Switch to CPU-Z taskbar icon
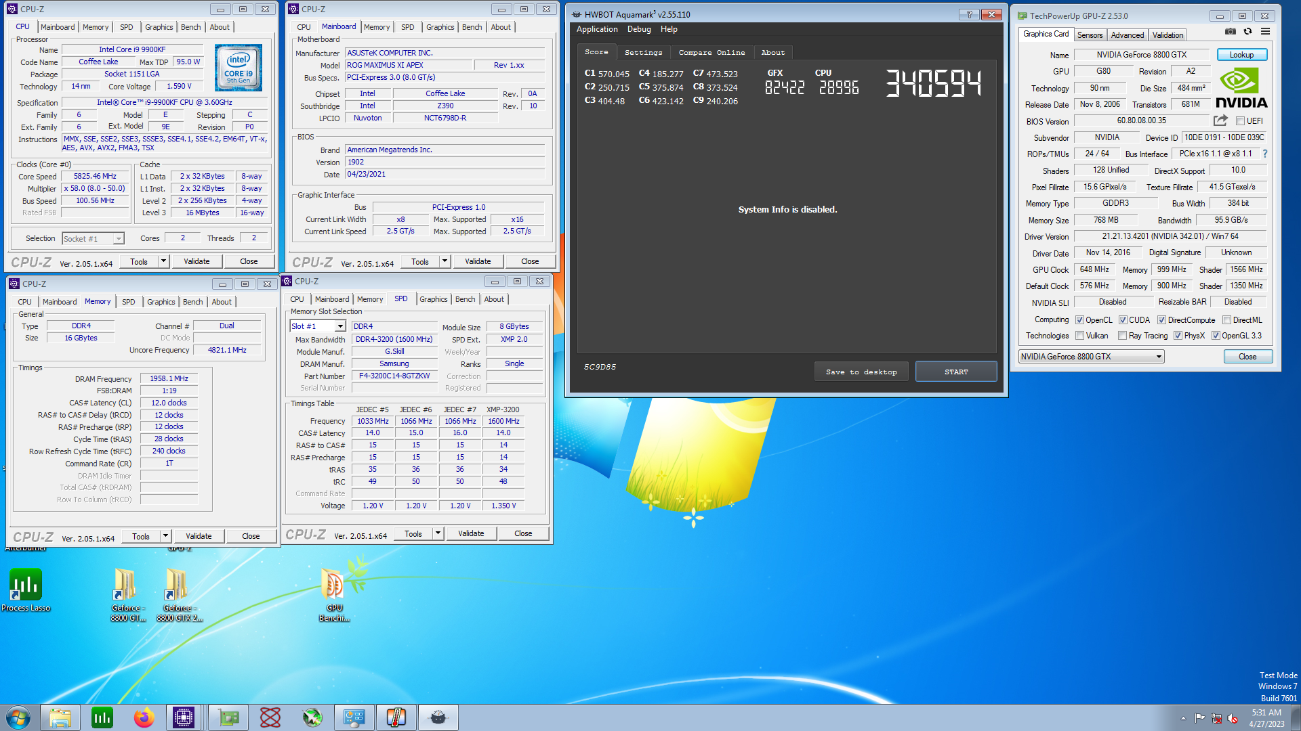The width and height of the screenshot is (1301, 731). (184, 717)
